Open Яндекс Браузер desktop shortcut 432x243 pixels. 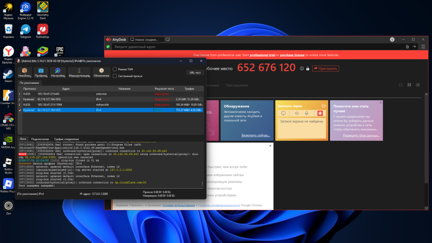pyautogui.click(x=9, y=55)
